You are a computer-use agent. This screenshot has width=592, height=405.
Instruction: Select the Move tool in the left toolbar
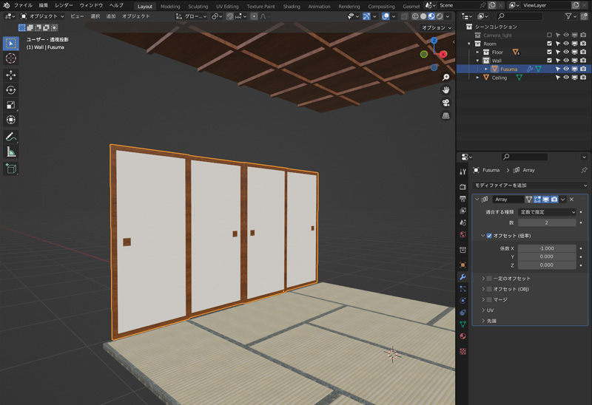coord(11,75)
